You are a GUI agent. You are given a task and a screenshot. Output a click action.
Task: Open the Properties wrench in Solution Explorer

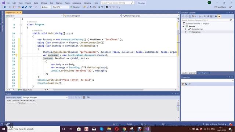[216, 16]
